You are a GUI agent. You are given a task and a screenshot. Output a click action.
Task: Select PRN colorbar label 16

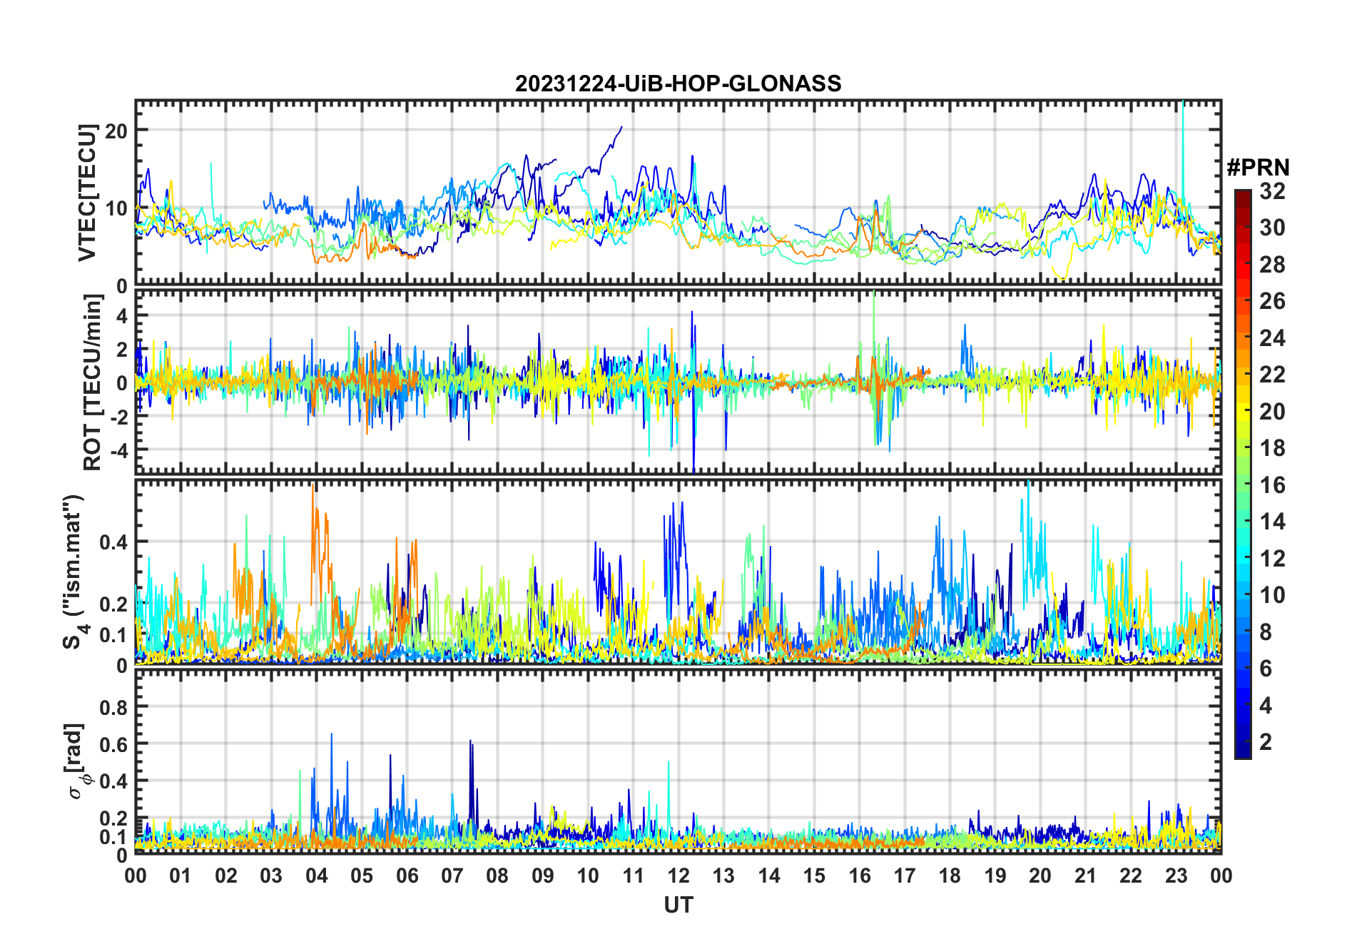coord(1273,485)
